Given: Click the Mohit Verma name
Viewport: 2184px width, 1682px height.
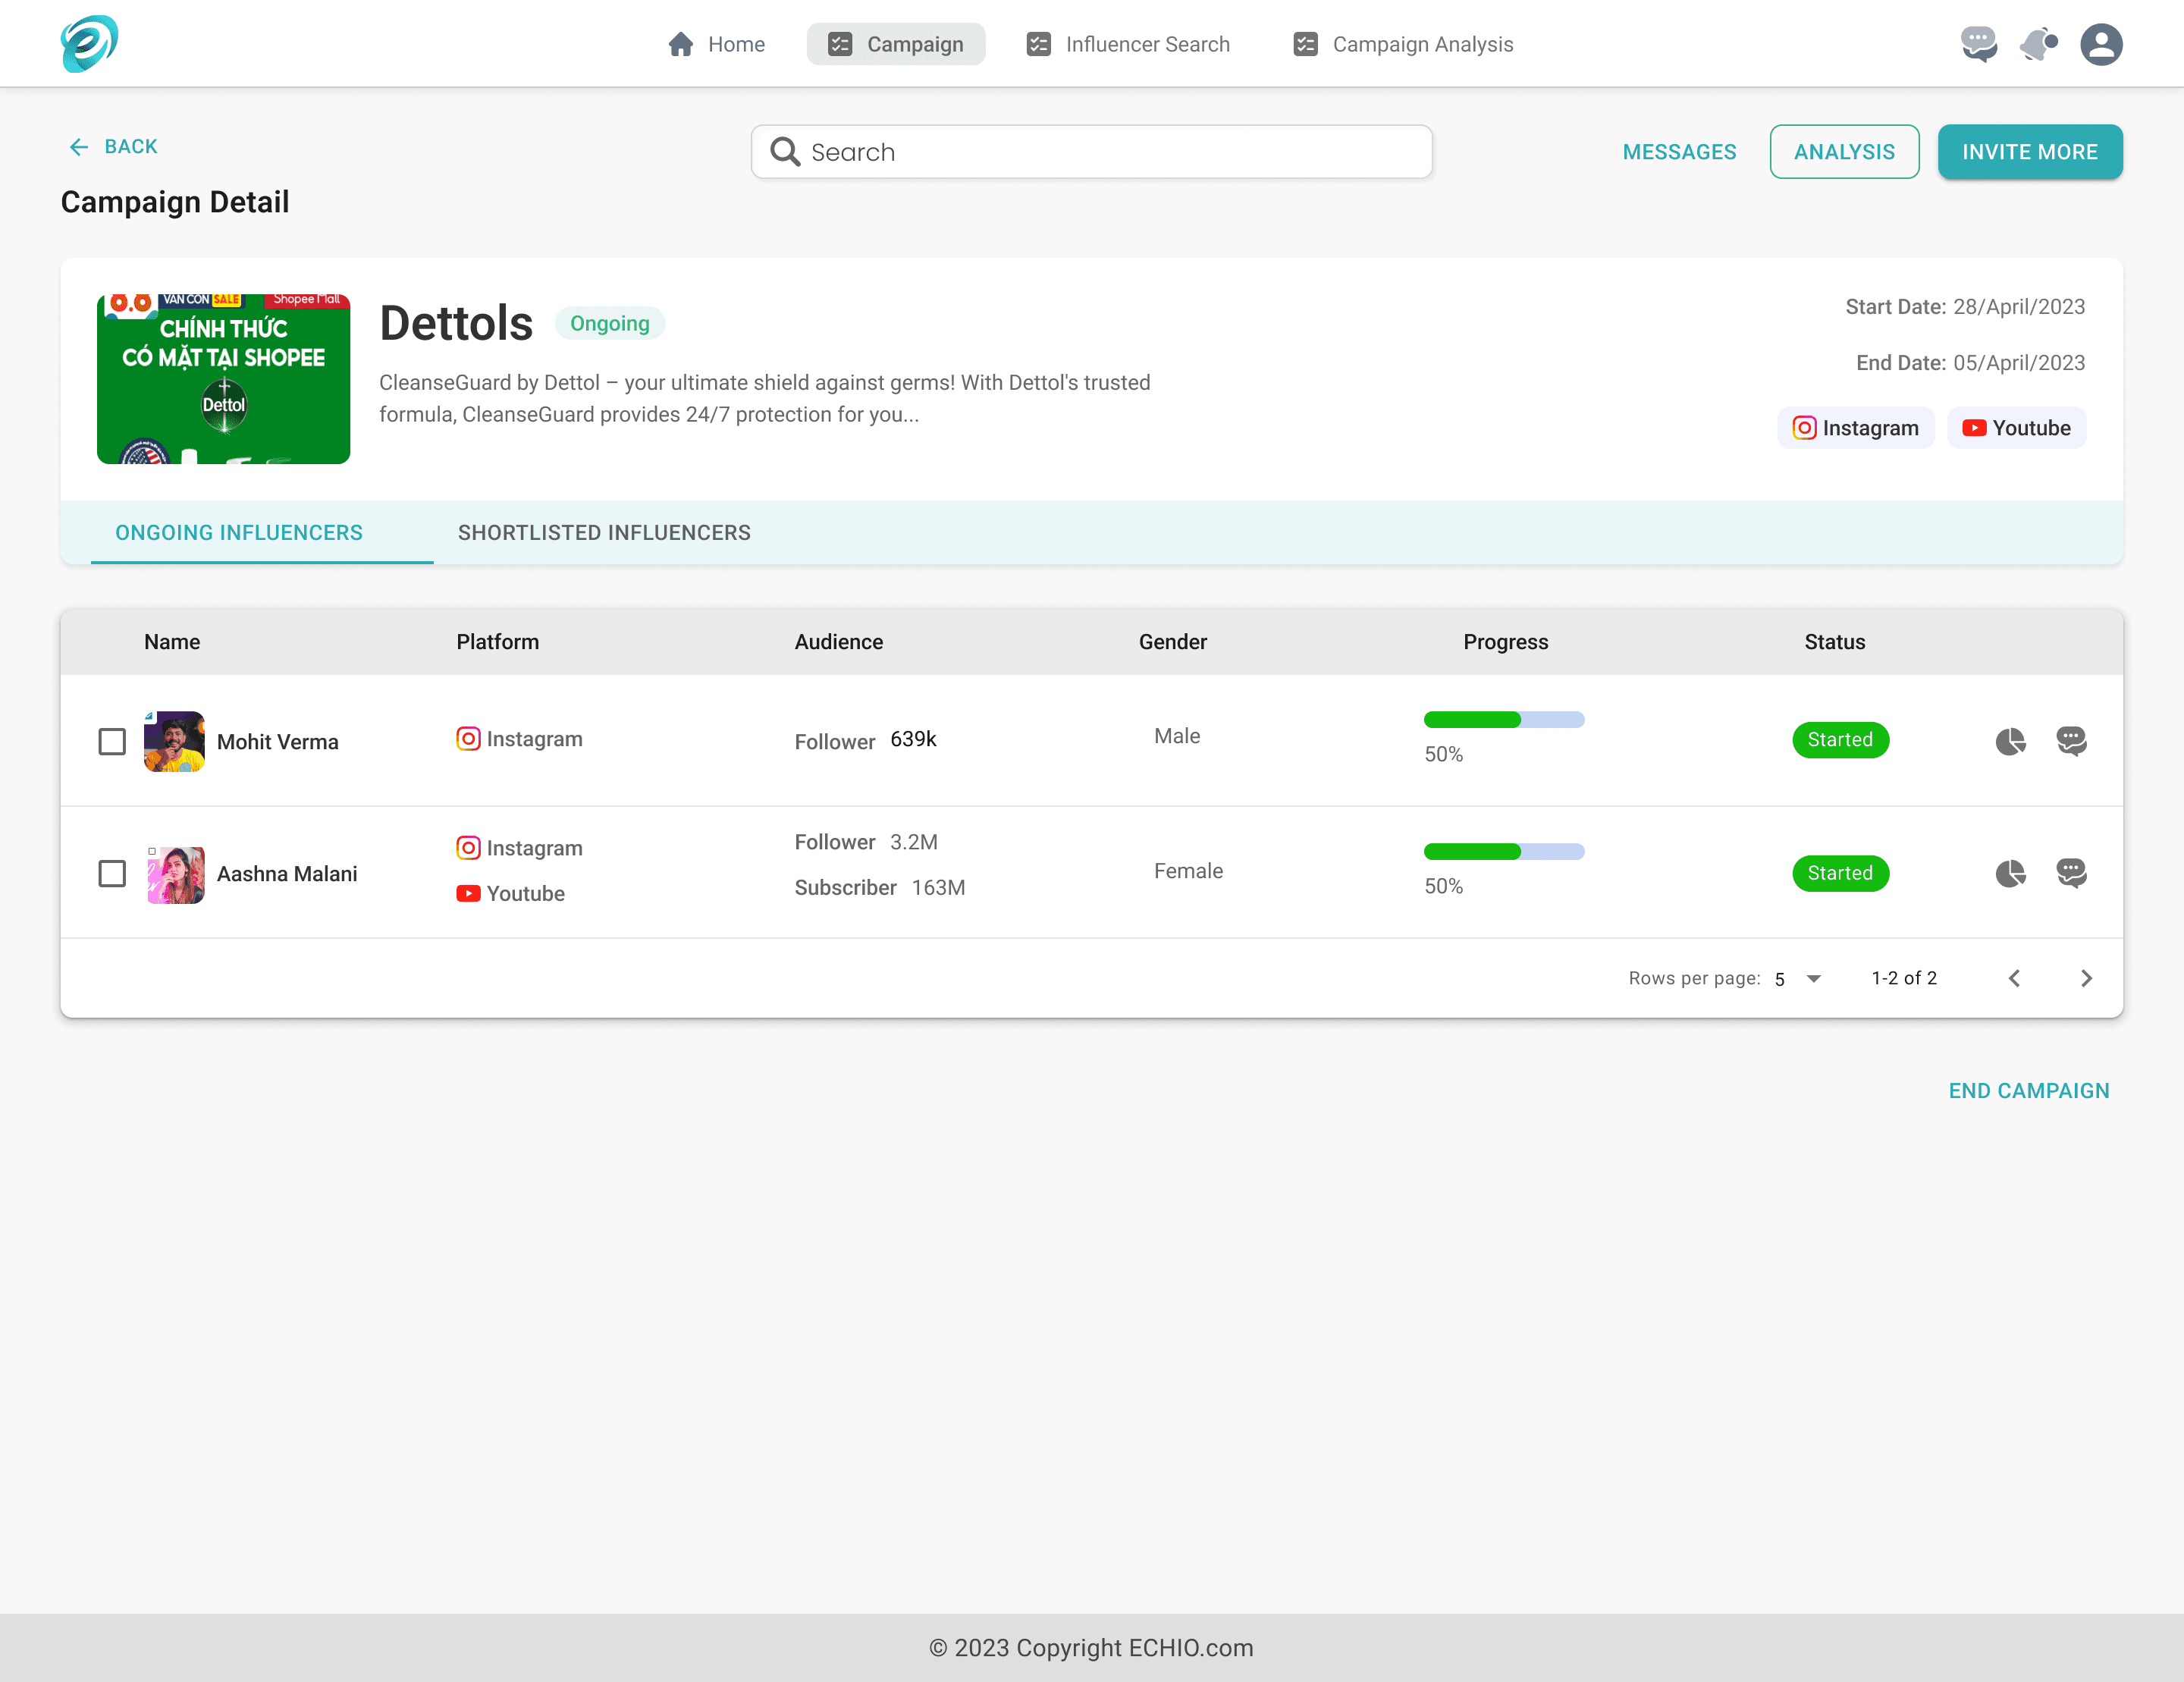Looking at the screenshot, I should [x=278, y=742].
